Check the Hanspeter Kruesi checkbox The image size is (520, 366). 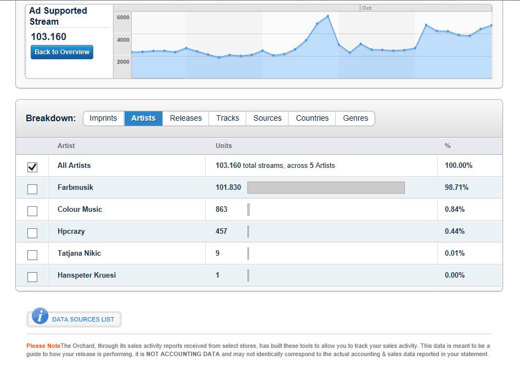pos(32,277)
